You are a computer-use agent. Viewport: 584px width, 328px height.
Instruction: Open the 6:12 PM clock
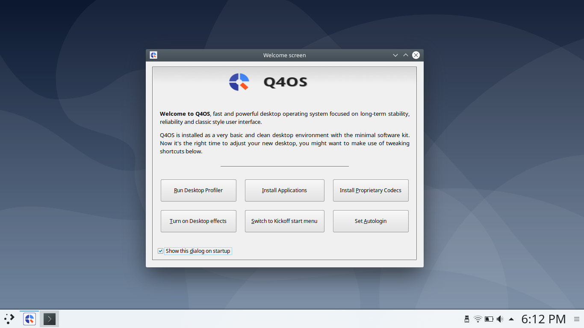pos(543,319)
